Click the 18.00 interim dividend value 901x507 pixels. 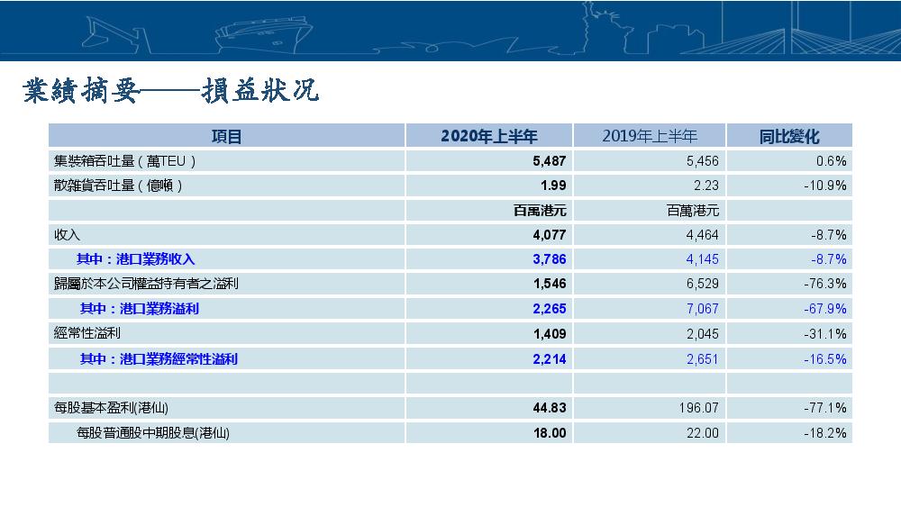pyautogui.click(x=550, y=433)
